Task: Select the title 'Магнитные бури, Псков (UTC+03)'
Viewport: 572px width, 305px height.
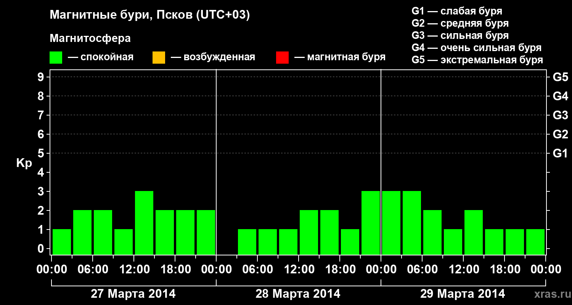Action: (x=150, y=15)
